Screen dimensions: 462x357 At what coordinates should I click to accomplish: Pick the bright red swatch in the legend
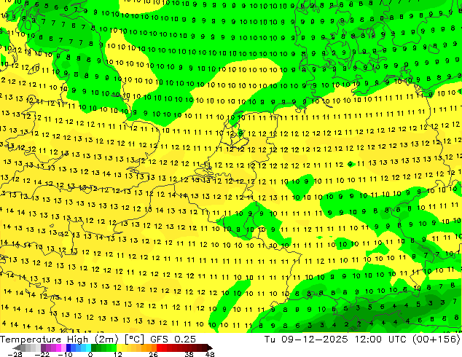[159, 348]
